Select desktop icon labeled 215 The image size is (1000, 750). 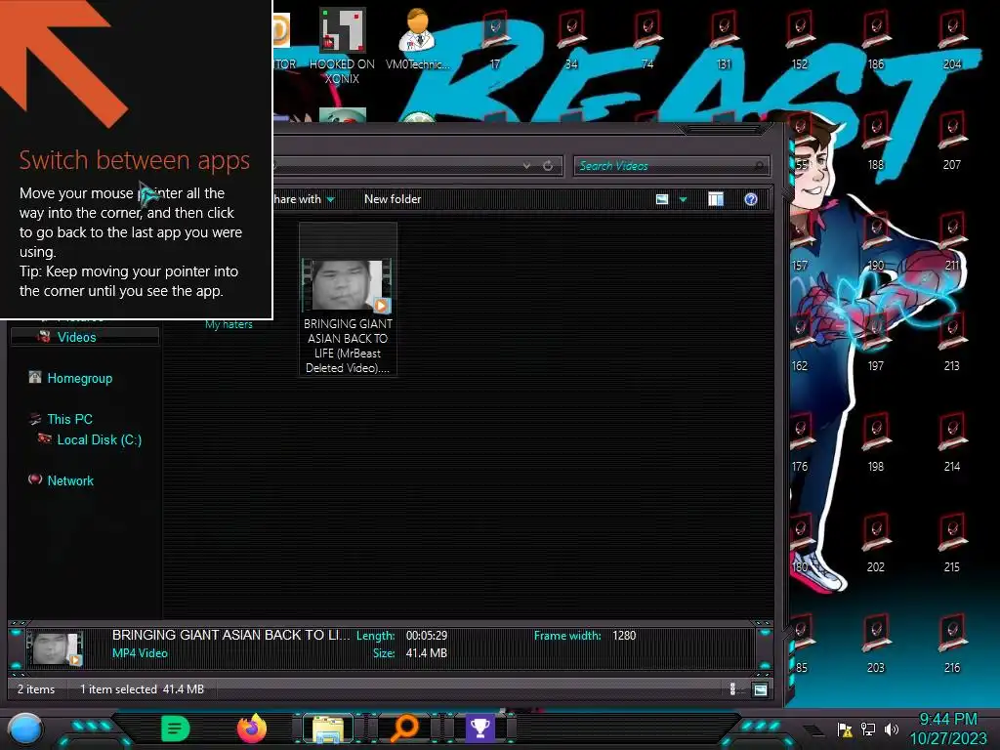click(x=952, y=543)
